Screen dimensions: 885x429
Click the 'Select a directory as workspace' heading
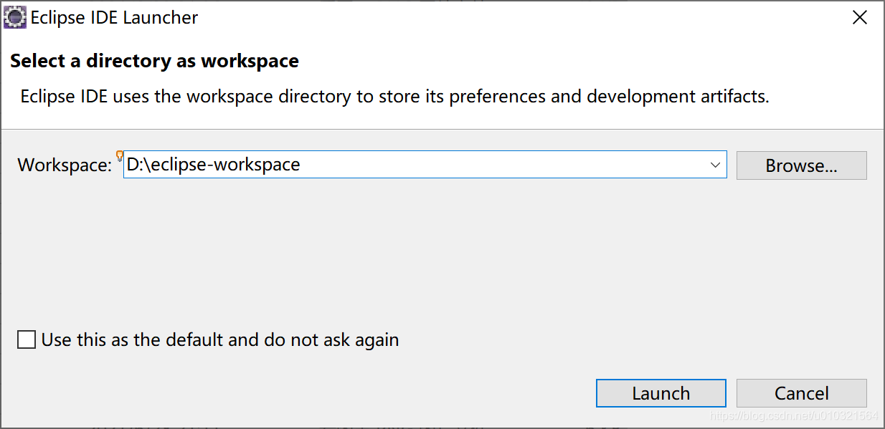tap(154, 61)
